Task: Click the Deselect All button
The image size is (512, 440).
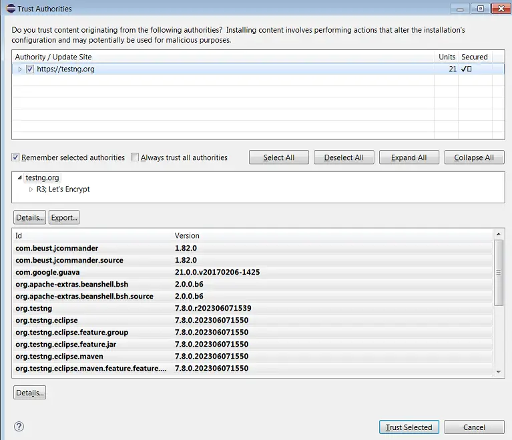Action: [x=344, y=157]
